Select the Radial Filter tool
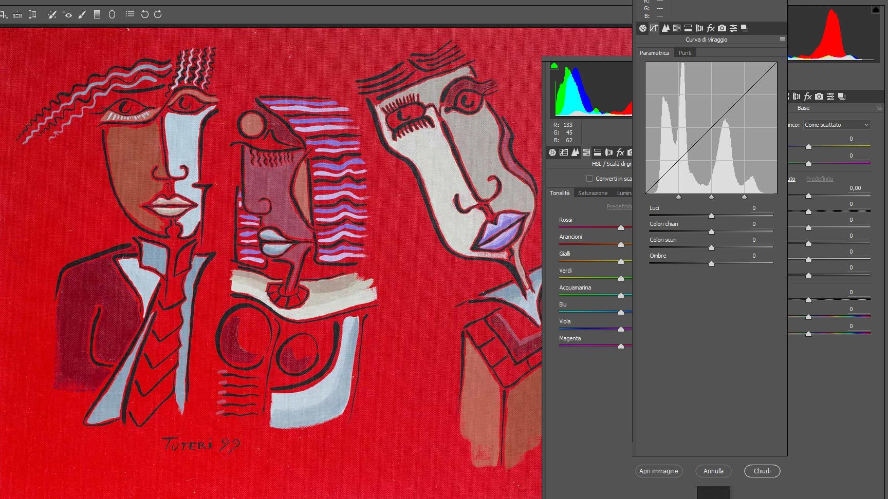This screenshot has width=888, height=499. tap(112, 14)
